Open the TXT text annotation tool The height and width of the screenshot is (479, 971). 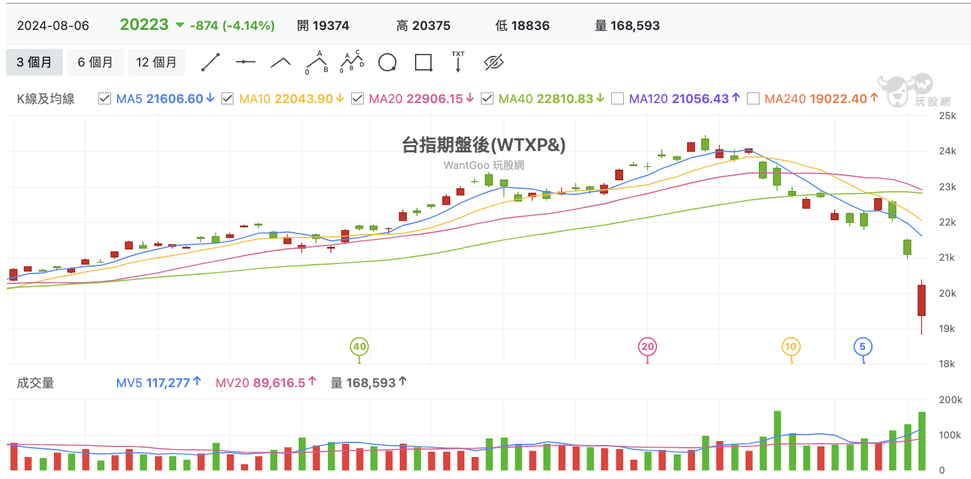(x=458, y=61)
